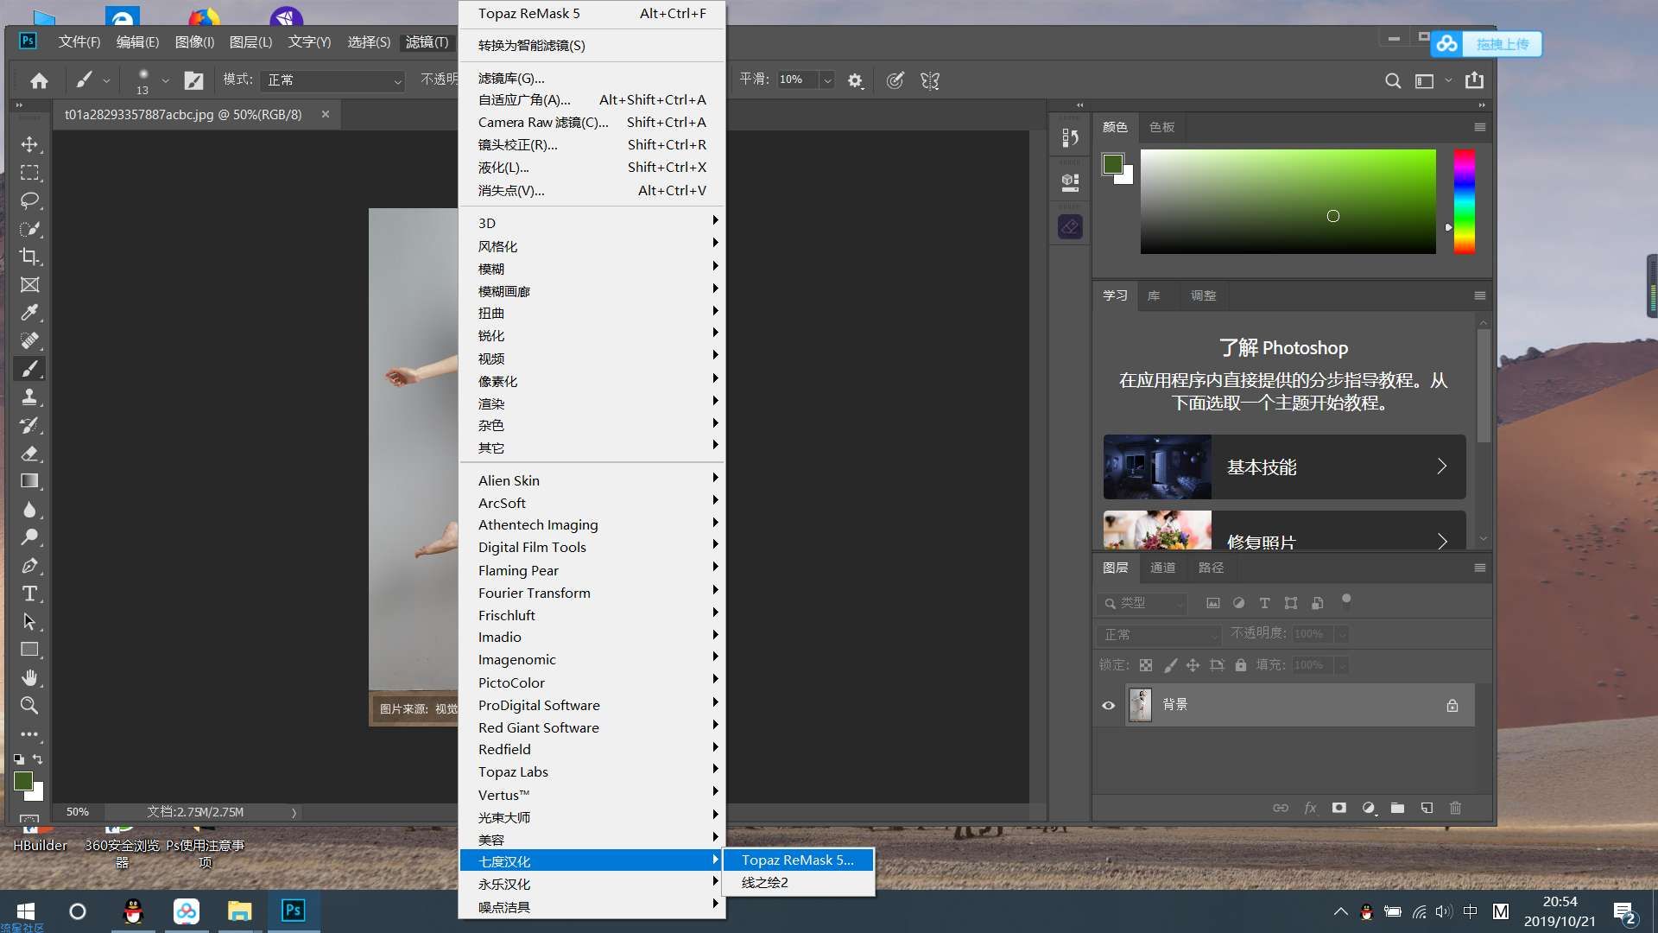Image resolution: width=1658 pixels, height=933 pixels.
Task: Open the layer filter 类型 dropdown
Action: (1142, 603)
